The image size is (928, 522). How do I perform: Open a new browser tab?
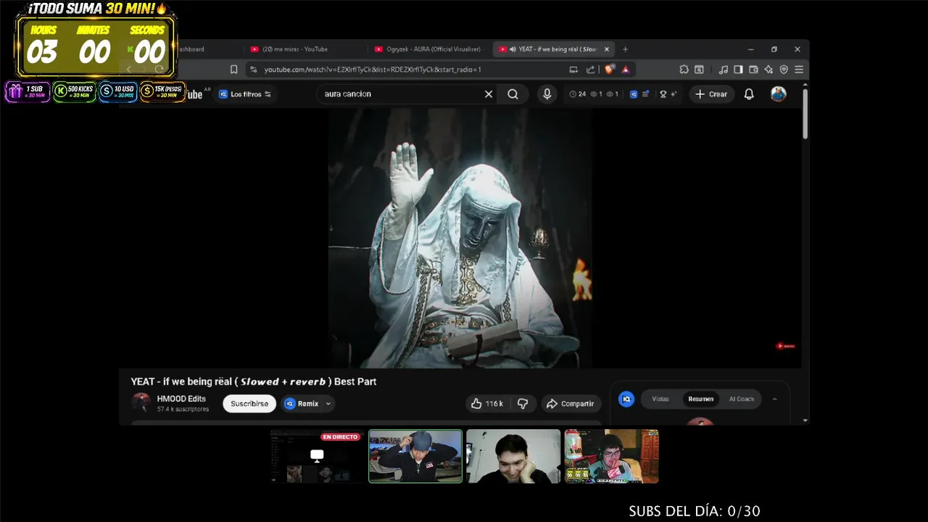click(625, 49)
